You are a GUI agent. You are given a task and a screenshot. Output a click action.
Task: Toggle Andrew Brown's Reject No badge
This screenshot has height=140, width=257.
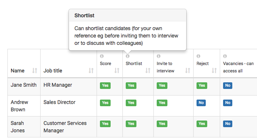click(x=201, y=103)
